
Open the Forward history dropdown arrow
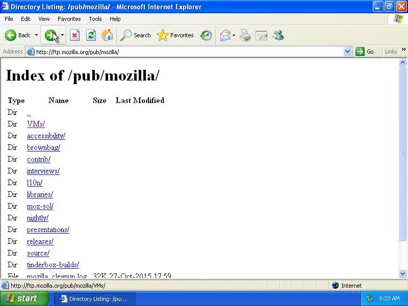tap(62, 35)
